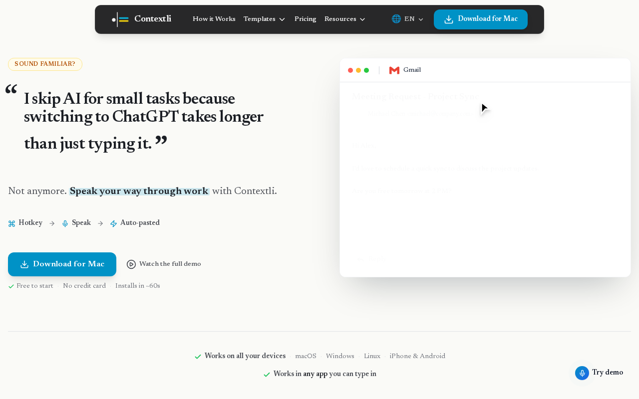639x399 pixels.
Task: Click the yellow minimize dot in demo window
Action: pos(358,70)
